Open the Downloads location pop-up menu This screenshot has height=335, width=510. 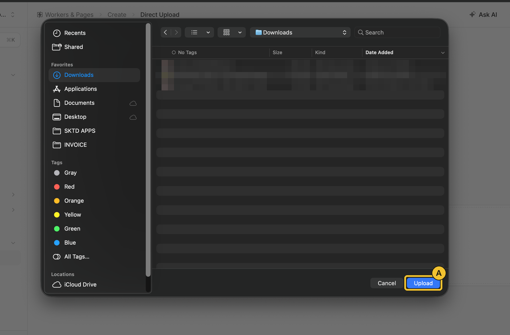pos(300,32)
